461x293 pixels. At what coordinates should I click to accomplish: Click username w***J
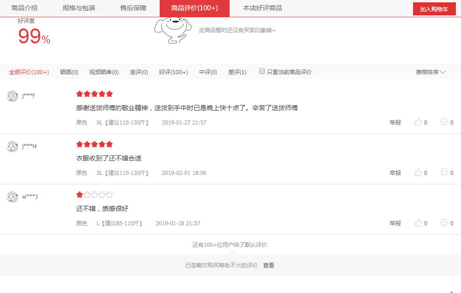(x=30, y=196)
